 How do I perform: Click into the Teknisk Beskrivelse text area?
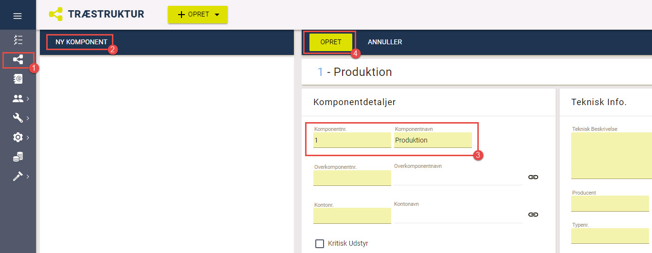pos(612,156)
